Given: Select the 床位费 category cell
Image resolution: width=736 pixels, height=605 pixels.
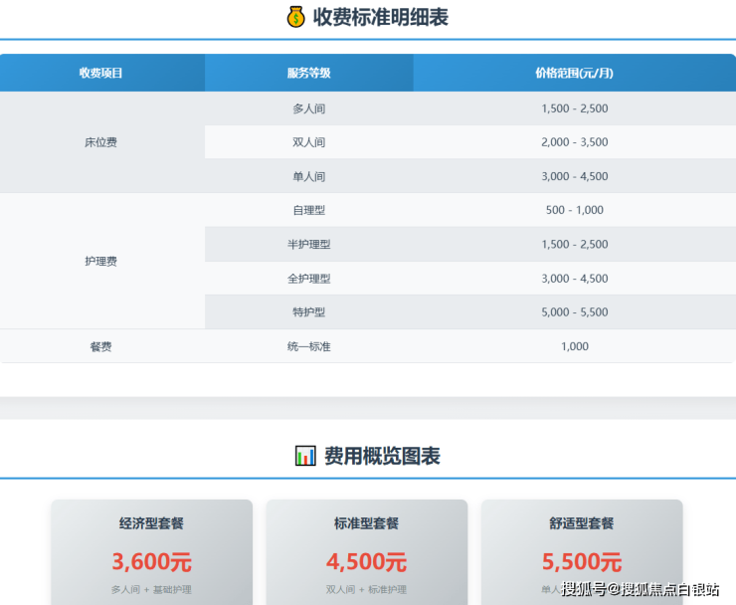Looking at the screenshot, I should (x=101, y=142).
